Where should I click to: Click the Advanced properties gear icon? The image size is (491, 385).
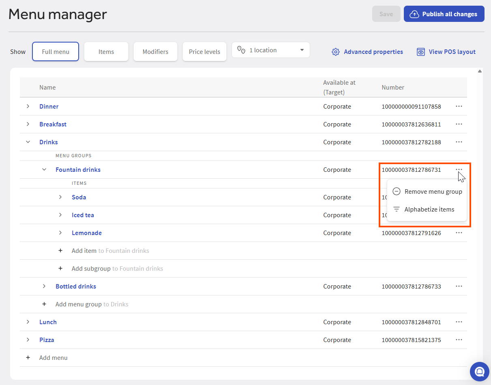(x=335, y=52)
